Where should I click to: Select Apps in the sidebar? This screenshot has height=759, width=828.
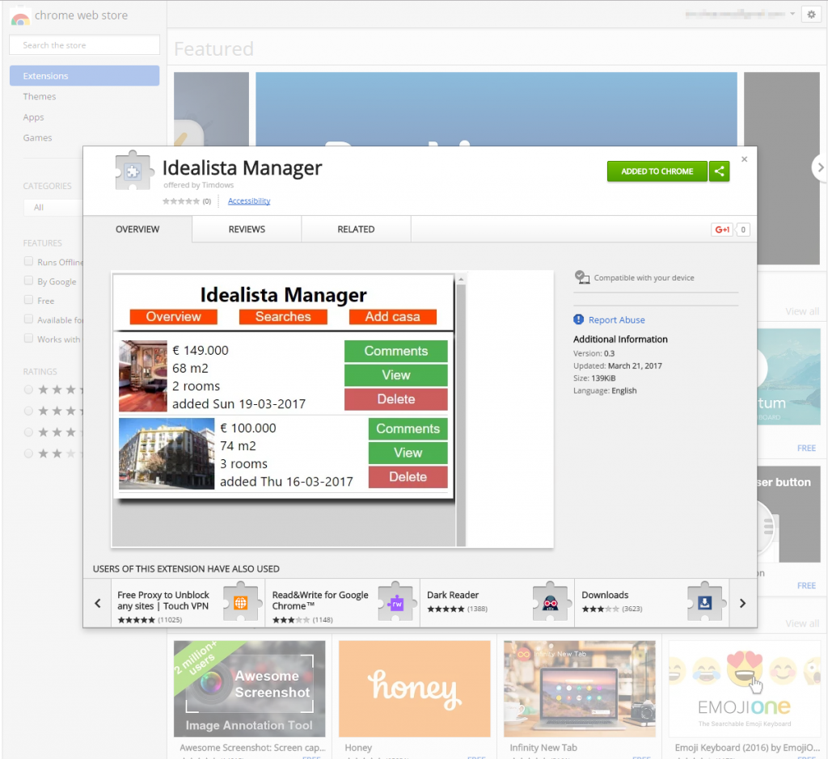[33, 117]
